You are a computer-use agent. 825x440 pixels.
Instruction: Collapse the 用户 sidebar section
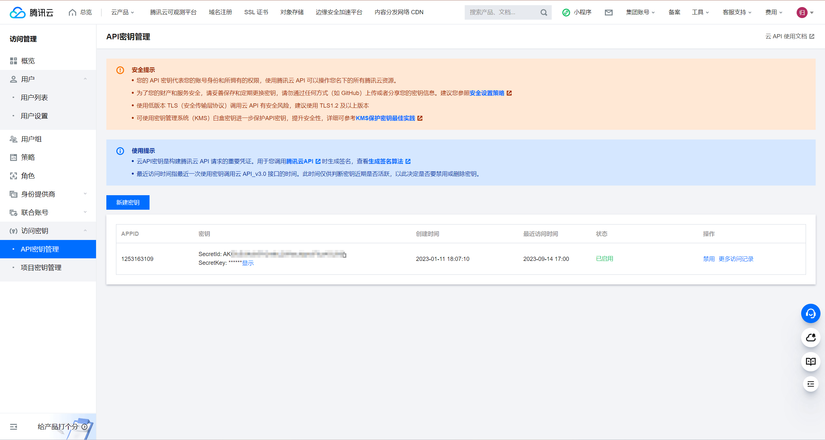coord(85,79)
